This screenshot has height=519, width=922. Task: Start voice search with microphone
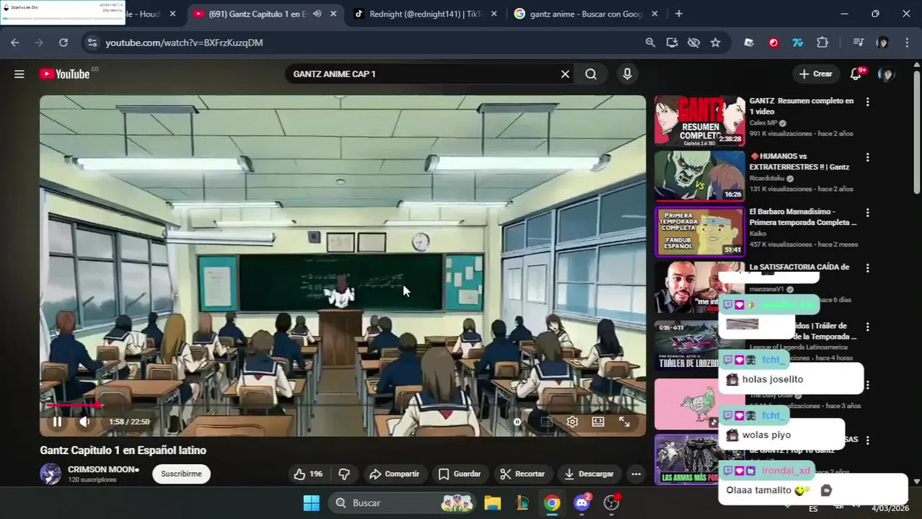tap(627, 74)
